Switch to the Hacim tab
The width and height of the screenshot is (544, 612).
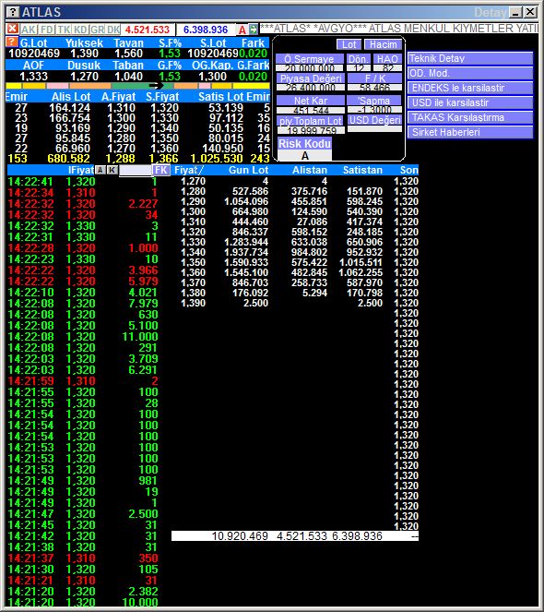pos(383,44)
